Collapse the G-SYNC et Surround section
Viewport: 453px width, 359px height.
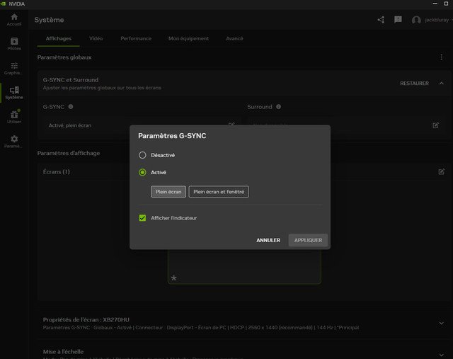coord(441,84)
